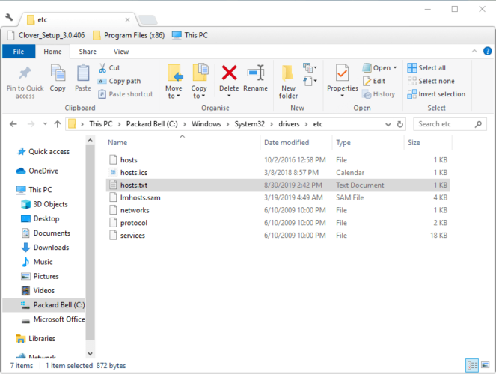Open the Share ribbon tab
496x374 pixels.
88,52
